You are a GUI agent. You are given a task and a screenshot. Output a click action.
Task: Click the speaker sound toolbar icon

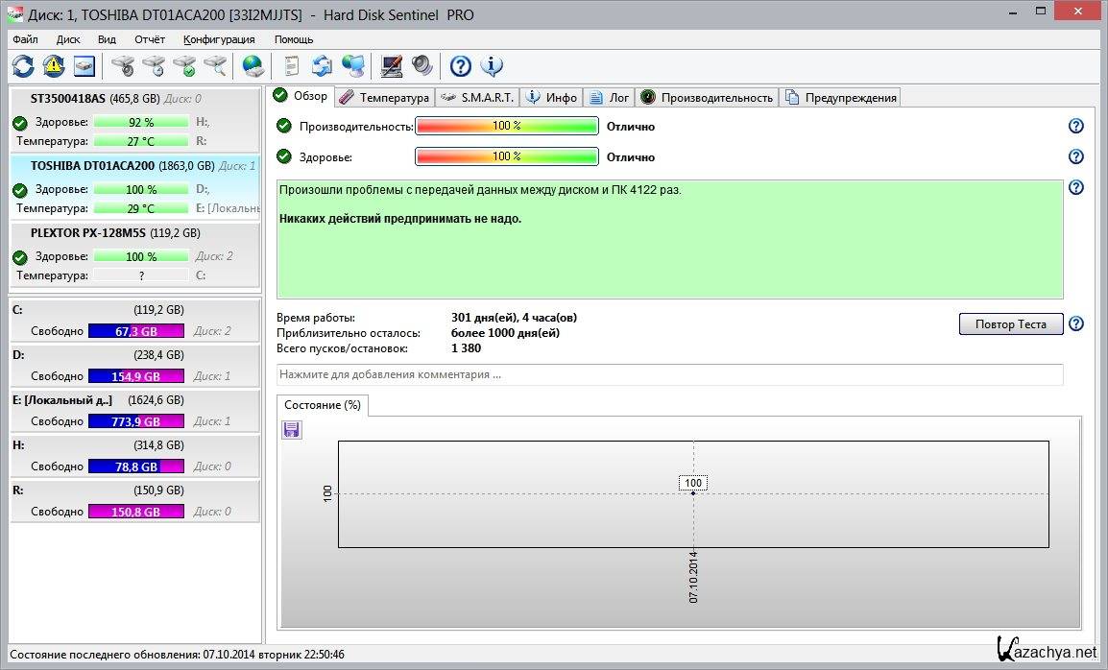pos(422,66)
